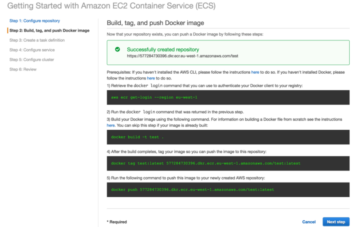Viewport: 355px width, 227px height.
Task: Open Docker installation instructions link
Action: pos(151,78)
